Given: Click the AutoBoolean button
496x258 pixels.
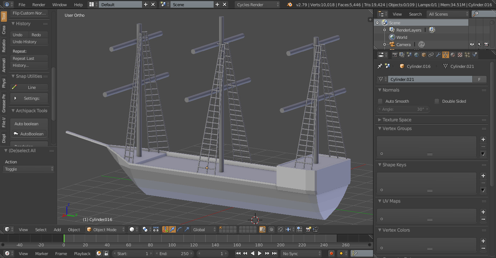Looking at the screenshot, I should [29, 134].
